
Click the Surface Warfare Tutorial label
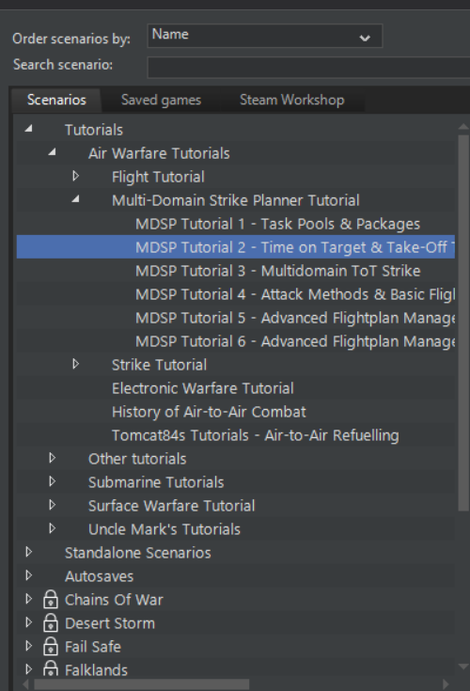pos(172,506)
